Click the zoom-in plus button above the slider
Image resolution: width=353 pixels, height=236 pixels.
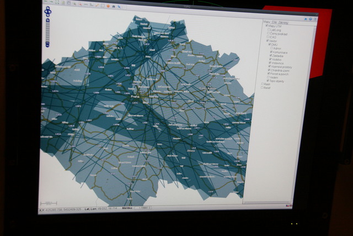point(48,20)
